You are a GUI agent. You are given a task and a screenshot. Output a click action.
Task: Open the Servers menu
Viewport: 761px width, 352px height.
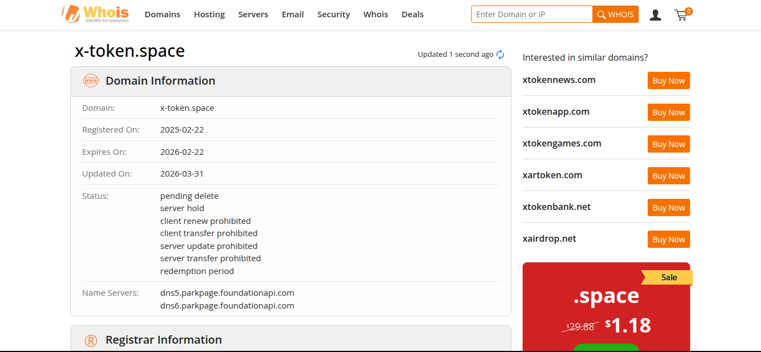(x=253, y=14)
